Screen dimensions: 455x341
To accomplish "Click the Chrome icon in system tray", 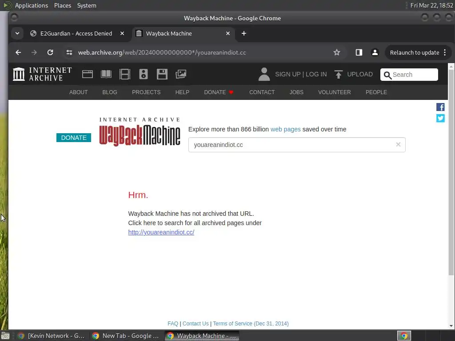I will [404, 336].
